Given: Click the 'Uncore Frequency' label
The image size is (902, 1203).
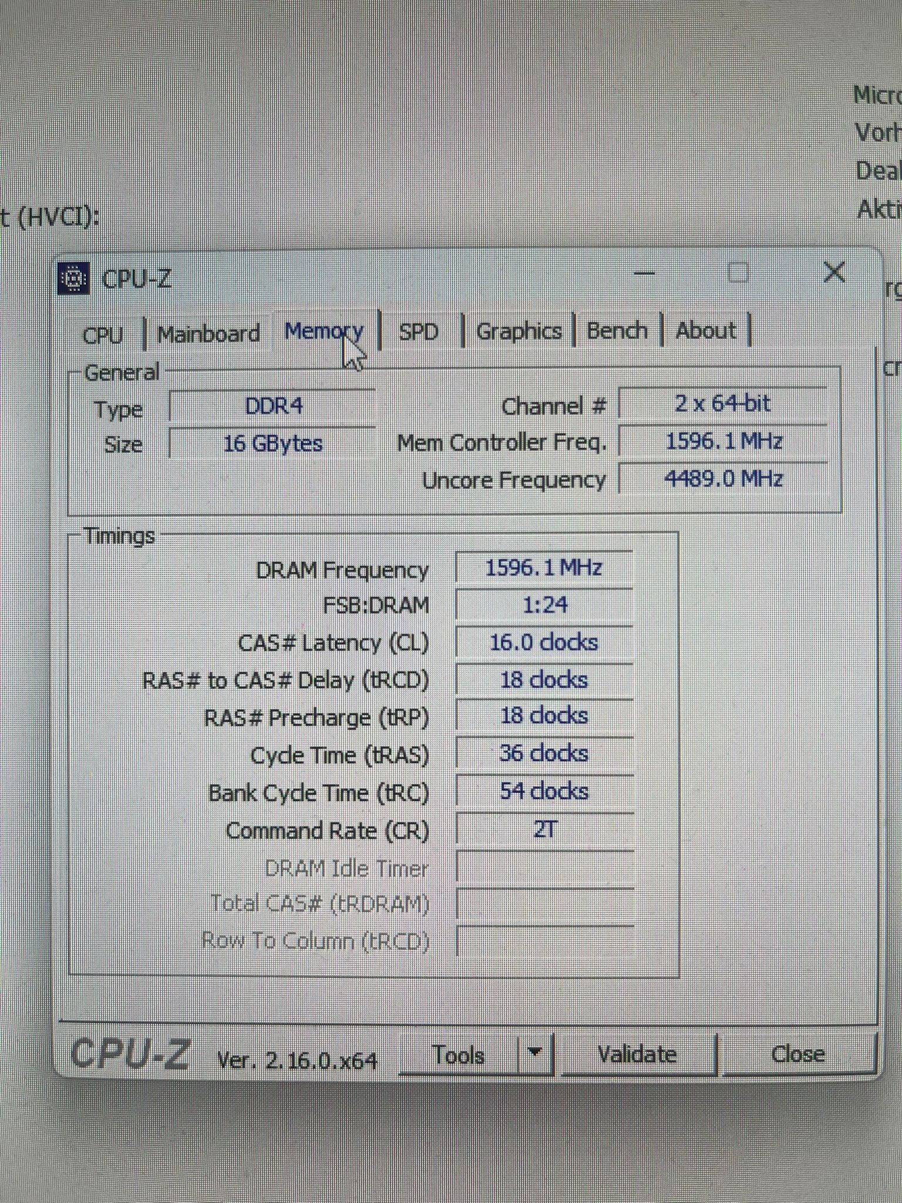Looking at the screenshot, I should pyautogui.click(x=514, y=480).
